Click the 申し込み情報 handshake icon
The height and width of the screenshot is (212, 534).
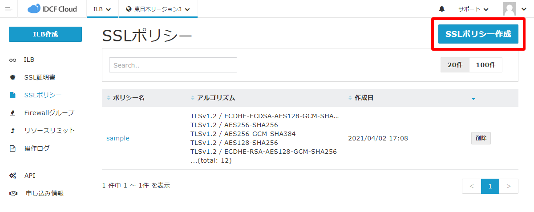point(13,193)
